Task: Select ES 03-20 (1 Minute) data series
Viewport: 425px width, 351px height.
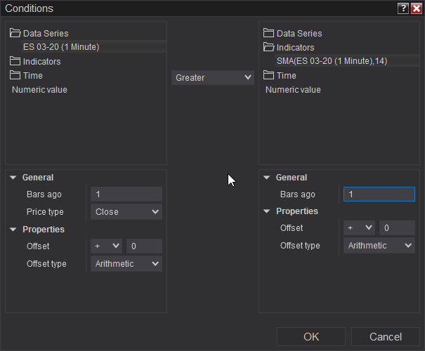Action: [61, 47]
